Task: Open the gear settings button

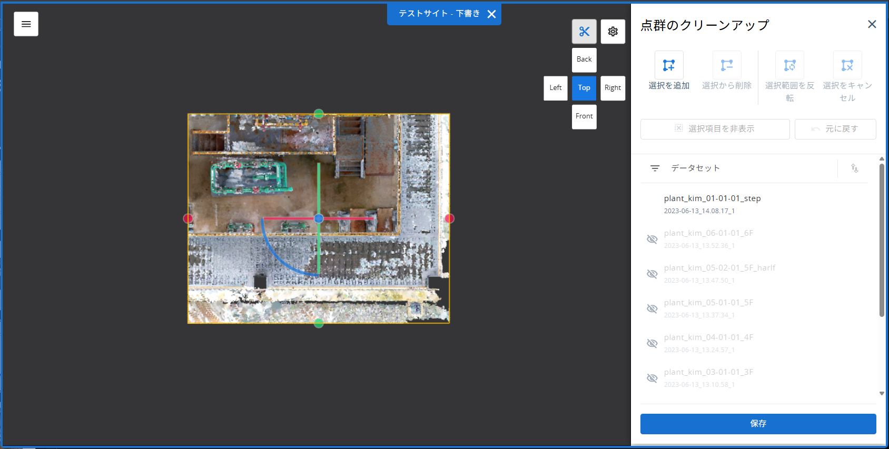Action: 613,32
